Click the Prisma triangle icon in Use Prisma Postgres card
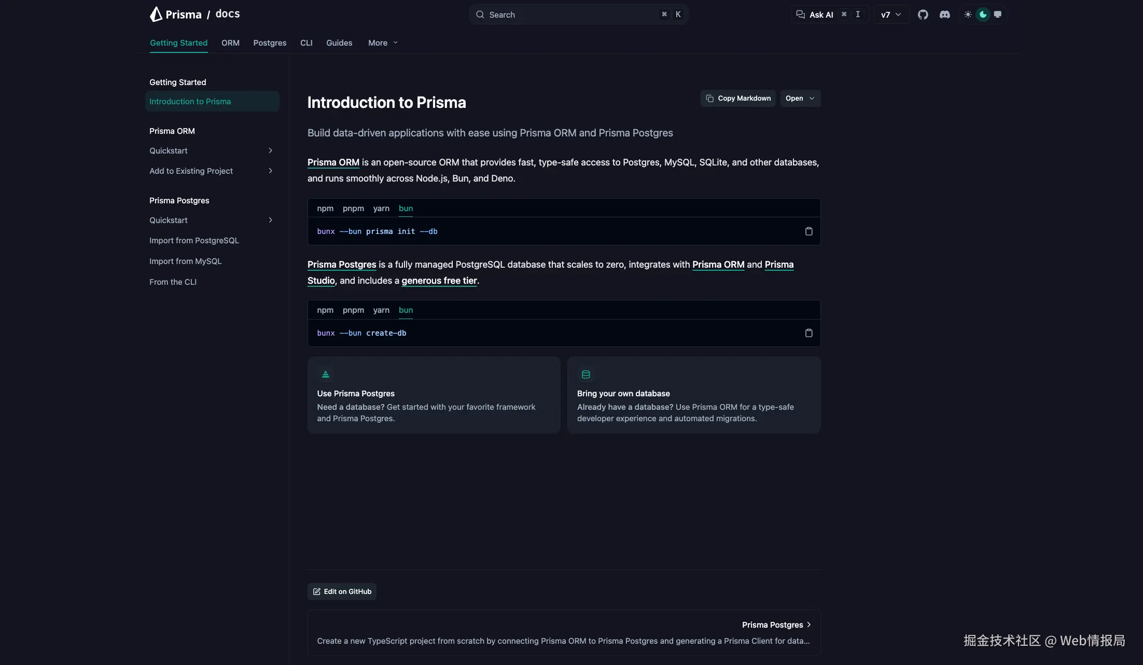The image size is (1143, 665). coord(326,375)
